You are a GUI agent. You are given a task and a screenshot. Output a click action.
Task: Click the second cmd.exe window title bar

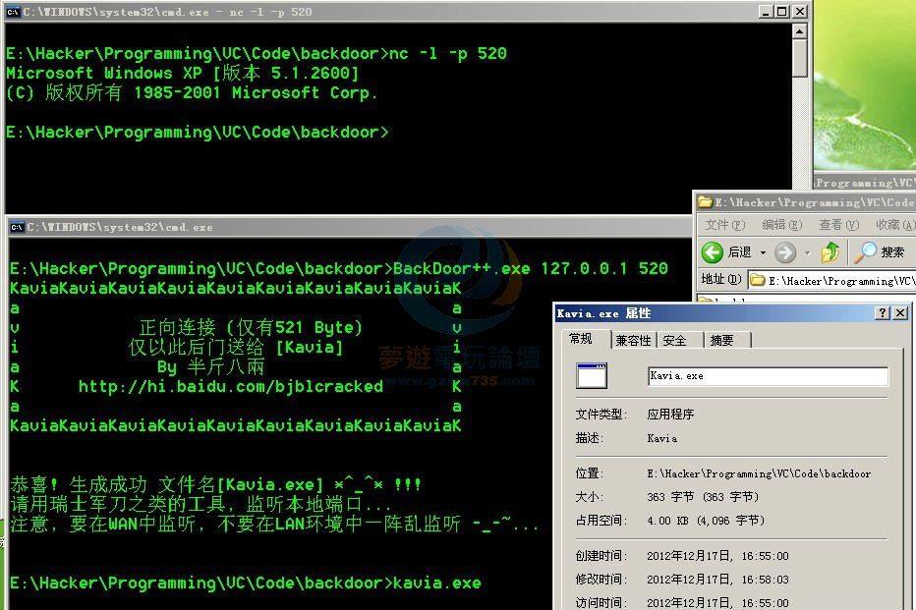click(349, 227)
